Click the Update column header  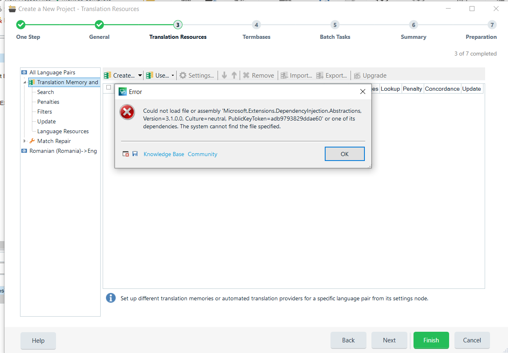pyautogui.click(x=472, y=89)
